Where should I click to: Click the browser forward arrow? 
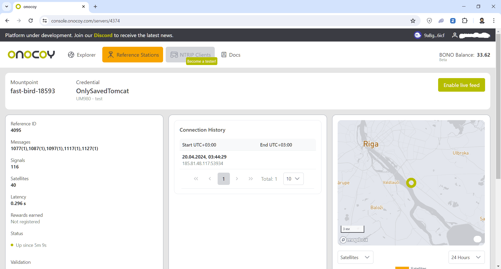[x=19, y=21]
